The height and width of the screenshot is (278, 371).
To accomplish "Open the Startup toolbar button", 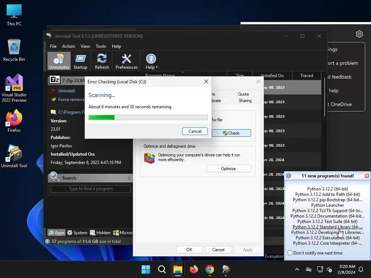I will [80, 61].
